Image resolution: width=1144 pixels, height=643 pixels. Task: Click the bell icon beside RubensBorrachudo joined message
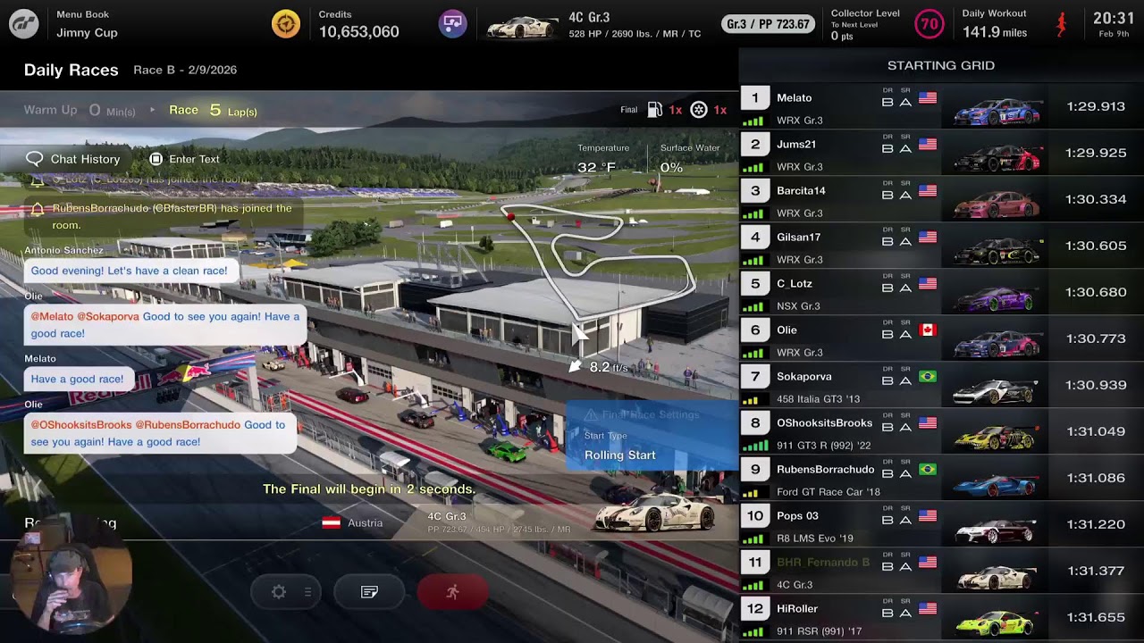[38, 209]
